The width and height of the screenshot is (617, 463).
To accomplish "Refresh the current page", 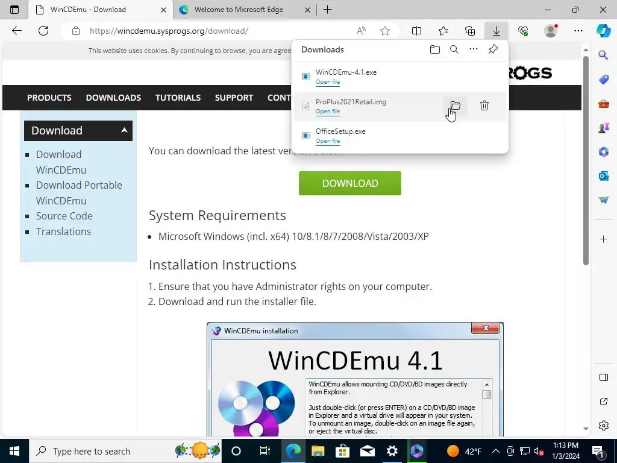I will point(43,31).
